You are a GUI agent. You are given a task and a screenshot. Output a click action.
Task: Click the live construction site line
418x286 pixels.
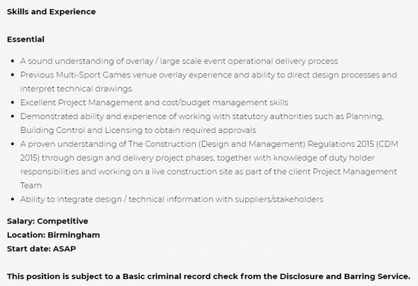[x=208, y=172]
